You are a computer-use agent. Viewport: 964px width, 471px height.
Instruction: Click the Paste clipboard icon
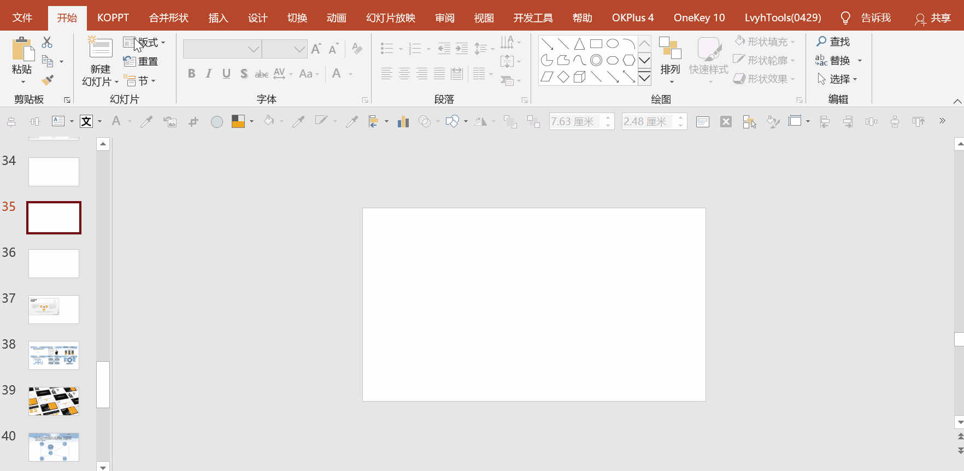[x=22, y=49]
